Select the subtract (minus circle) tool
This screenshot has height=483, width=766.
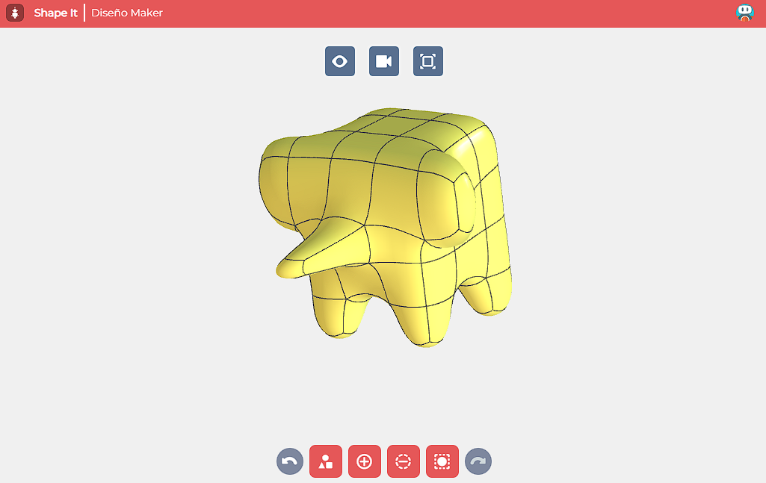pos(404,461)
